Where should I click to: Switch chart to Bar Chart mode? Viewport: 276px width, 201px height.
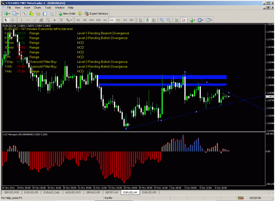[x=140, y=20]
